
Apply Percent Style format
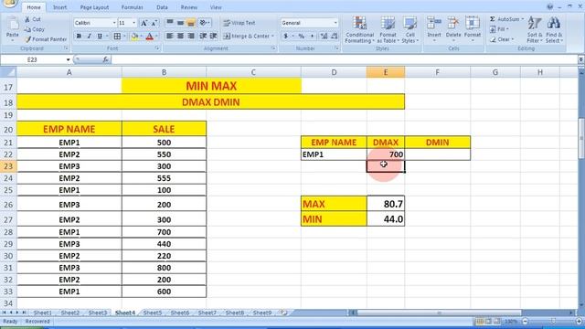302,37
